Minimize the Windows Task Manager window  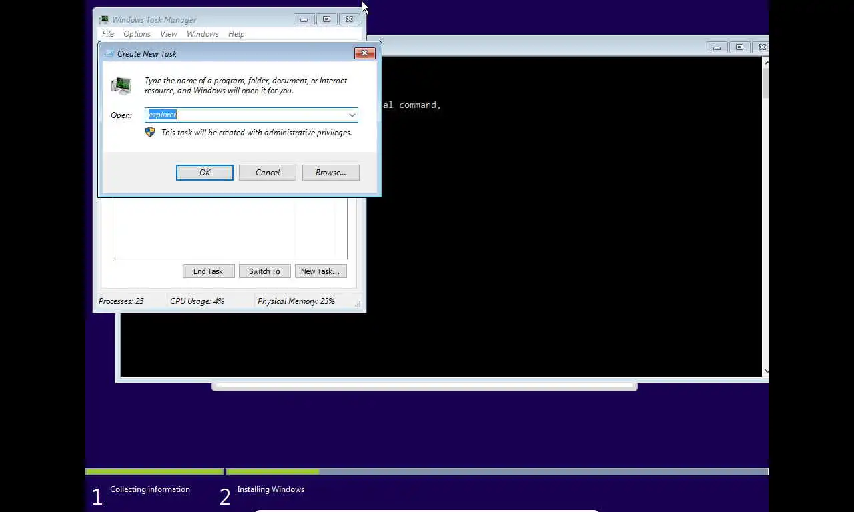(304, 19)
